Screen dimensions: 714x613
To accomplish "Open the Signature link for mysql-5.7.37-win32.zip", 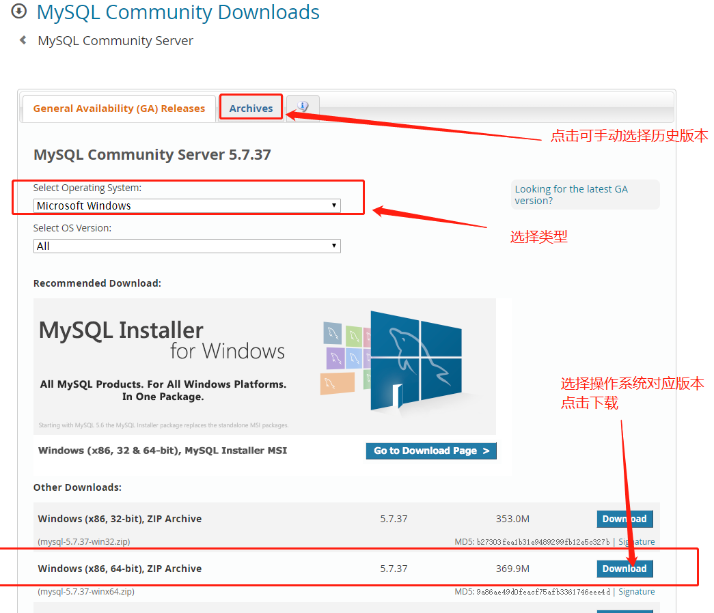I will click(x=636, y=541).
